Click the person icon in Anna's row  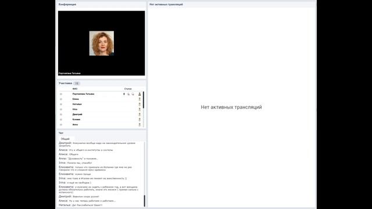click(139, 124)
